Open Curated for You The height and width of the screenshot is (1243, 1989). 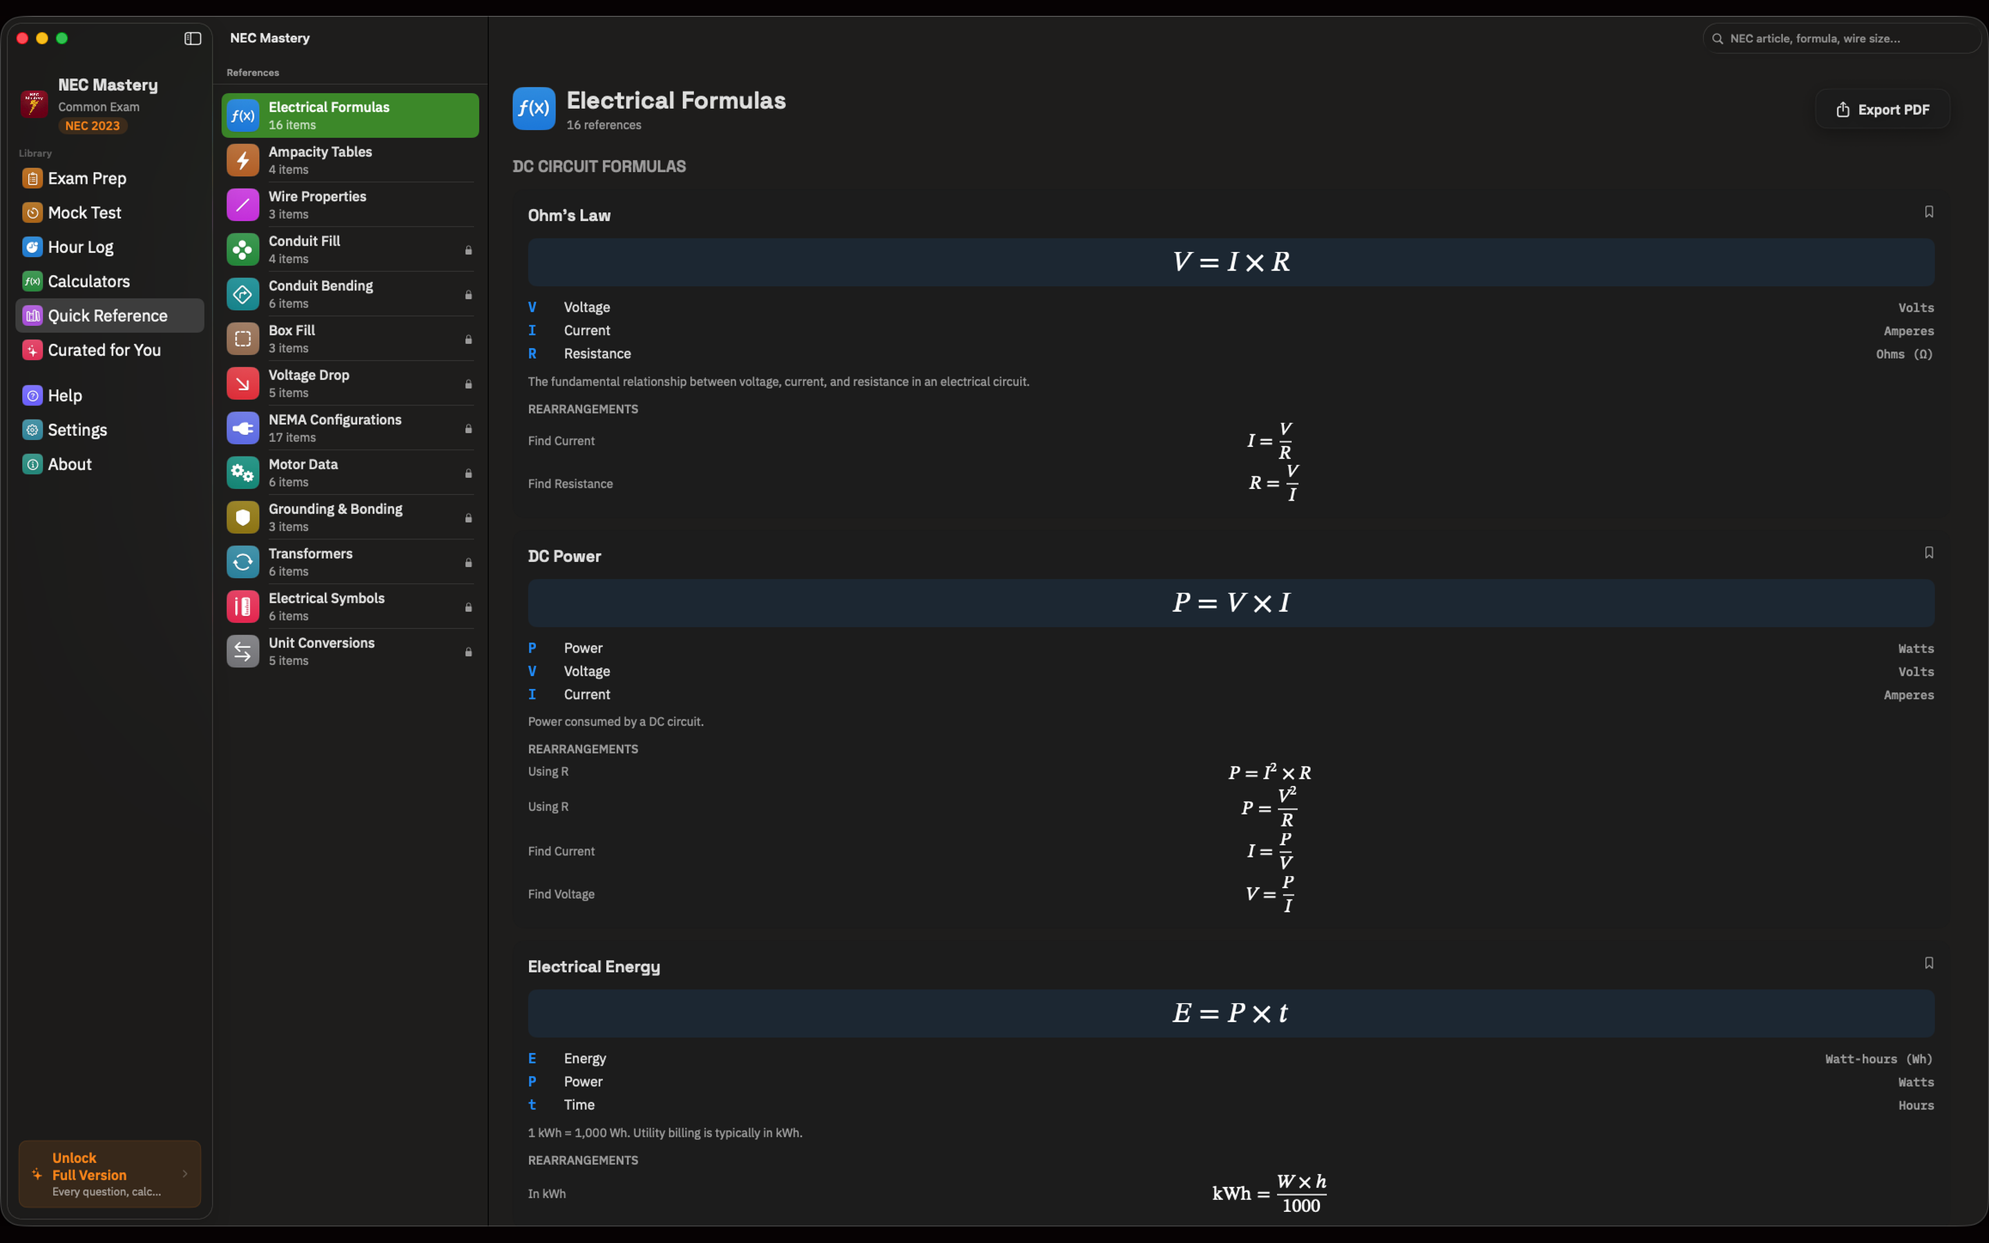[x=109, y=350]
